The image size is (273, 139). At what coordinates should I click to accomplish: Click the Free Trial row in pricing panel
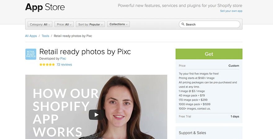point(209,116)
